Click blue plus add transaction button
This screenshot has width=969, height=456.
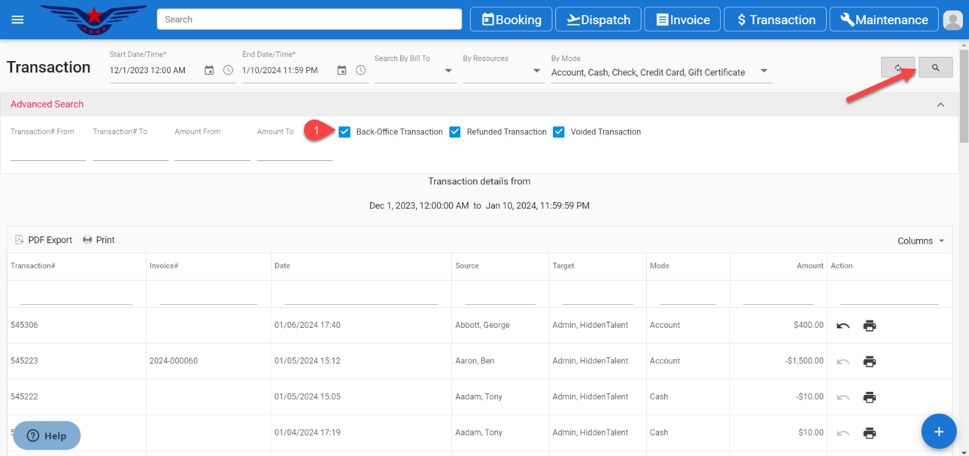pyautogui.click(x=938, y=431)
